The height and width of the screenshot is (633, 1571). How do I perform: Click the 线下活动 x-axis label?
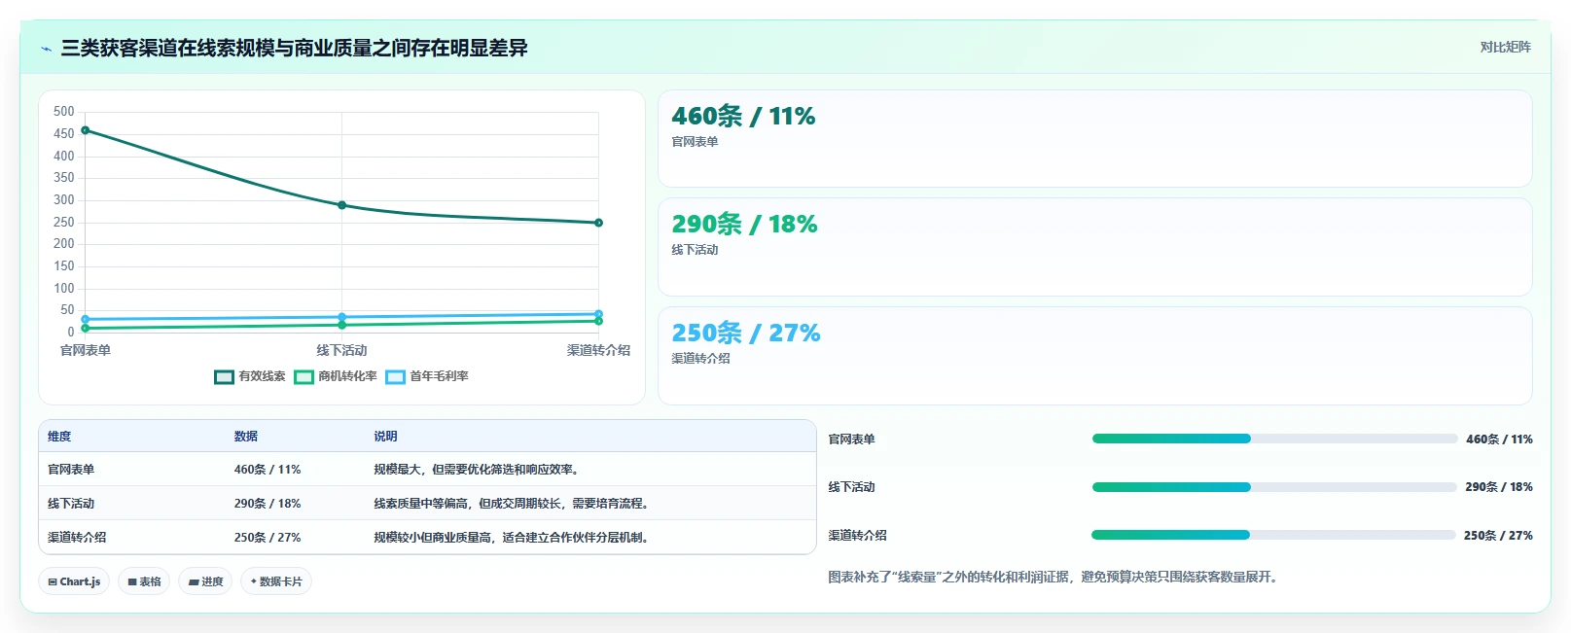pos(341,350)
